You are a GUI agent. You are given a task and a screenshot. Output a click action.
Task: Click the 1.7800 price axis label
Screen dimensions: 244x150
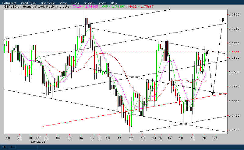[234, 15]
